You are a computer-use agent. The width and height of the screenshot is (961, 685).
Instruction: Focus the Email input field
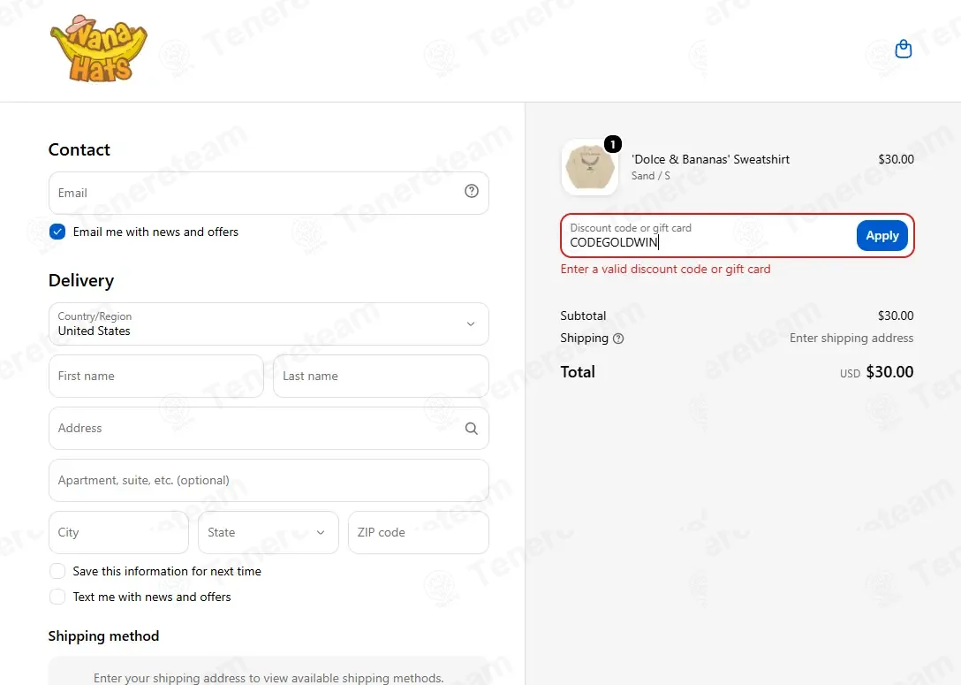pos(269,194)
